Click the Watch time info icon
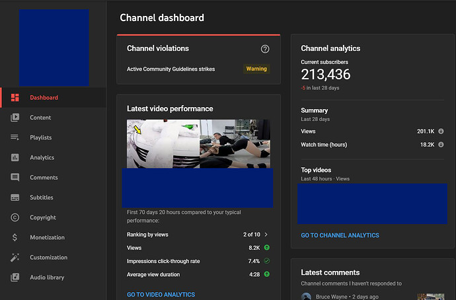Screen dimensions: 456x300 (x=441, y=144)
